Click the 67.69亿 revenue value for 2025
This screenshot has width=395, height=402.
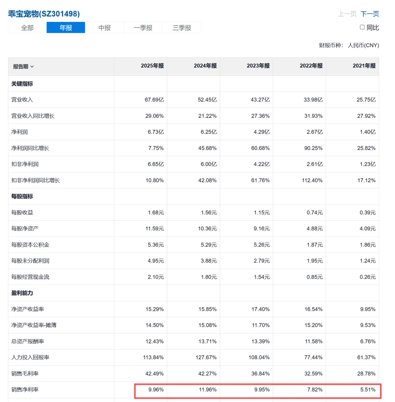click(154, 100)
